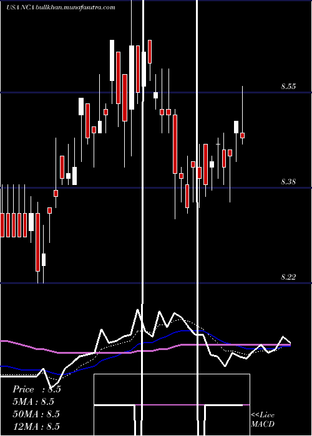The width and height of the screenshot is (312, 436).
Task: Click the Price : 8.5 readout
Action: 37,389
